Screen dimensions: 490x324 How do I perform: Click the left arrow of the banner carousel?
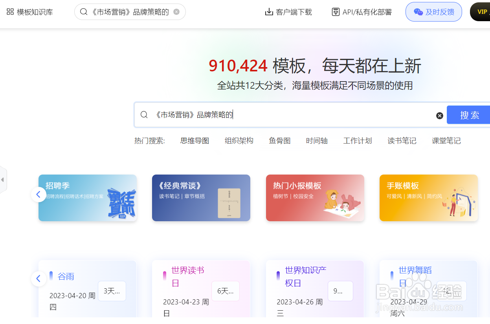(x=38, y=194)
